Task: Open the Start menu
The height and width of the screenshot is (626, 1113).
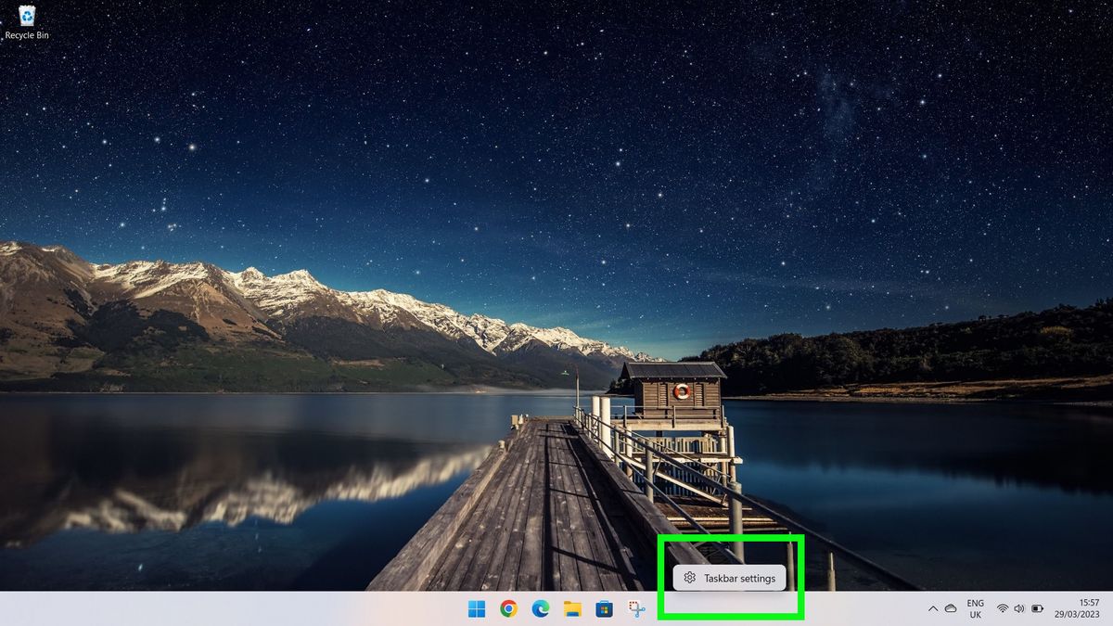Action: click(x=476, y=609)
